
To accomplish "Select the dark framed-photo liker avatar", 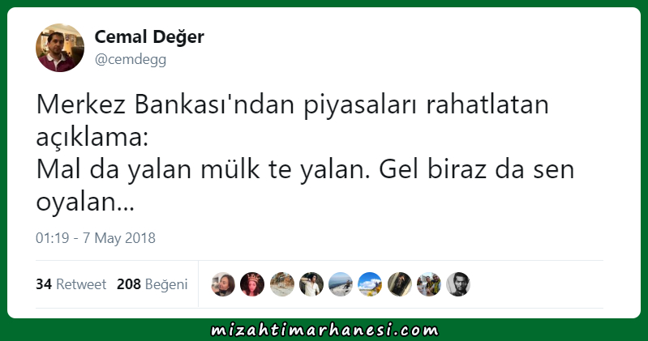I will pyautogui.click(x=399, y=284).
